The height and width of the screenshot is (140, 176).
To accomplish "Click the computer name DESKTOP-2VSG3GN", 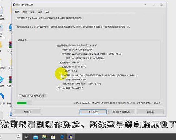I will coord(82,50).
